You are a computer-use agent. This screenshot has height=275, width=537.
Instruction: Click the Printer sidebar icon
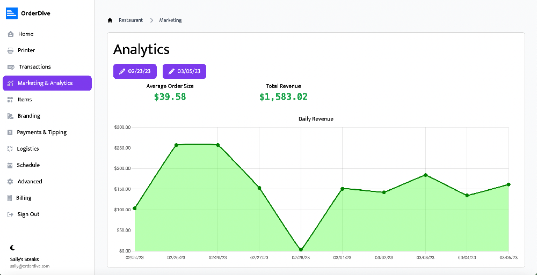(11, 50)
